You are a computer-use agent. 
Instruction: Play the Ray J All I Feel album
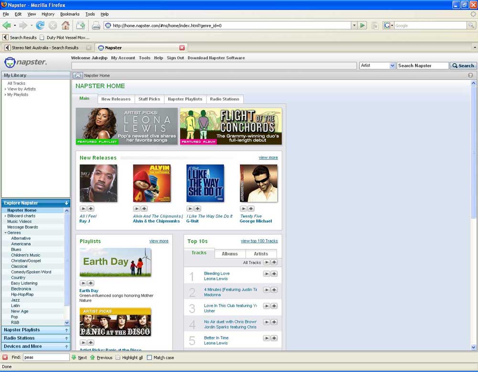pos(83,209)
